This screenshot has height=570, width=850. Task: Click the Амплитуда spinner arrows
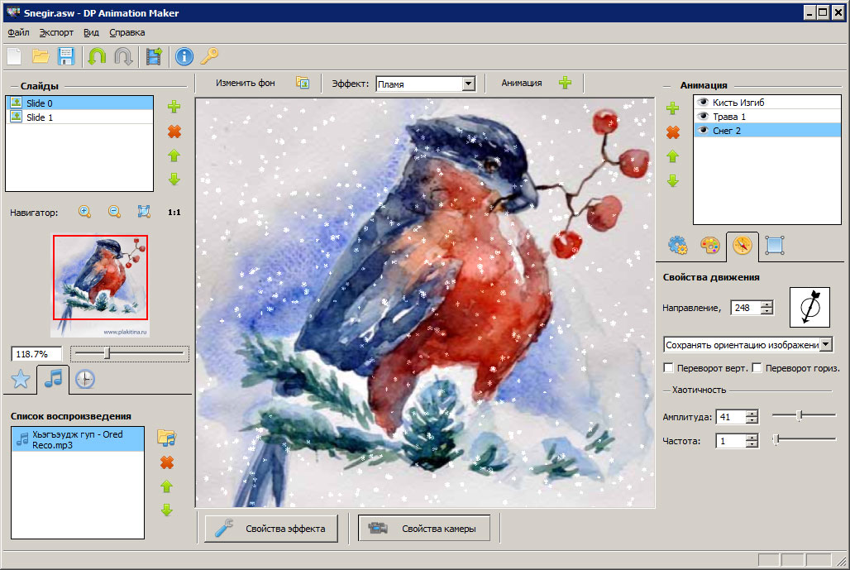coord(752,416)
